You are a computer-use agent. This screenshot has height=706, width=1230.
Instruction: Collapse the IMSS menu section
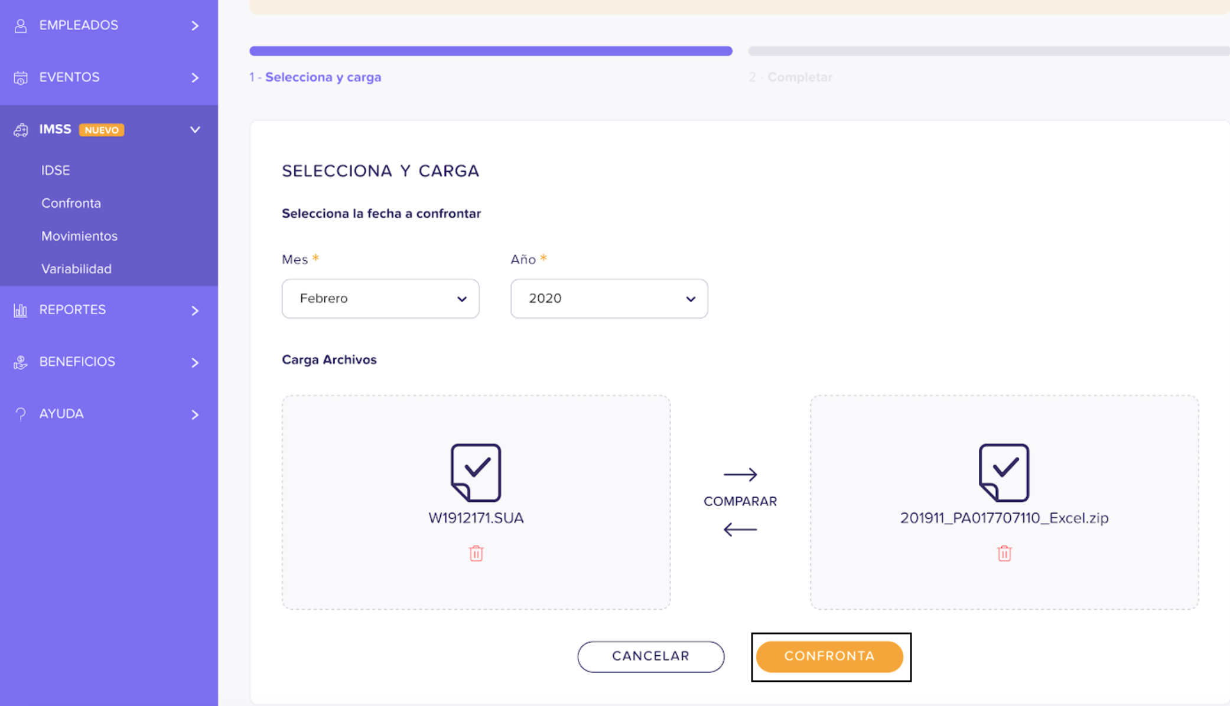(x=195, y=129)
